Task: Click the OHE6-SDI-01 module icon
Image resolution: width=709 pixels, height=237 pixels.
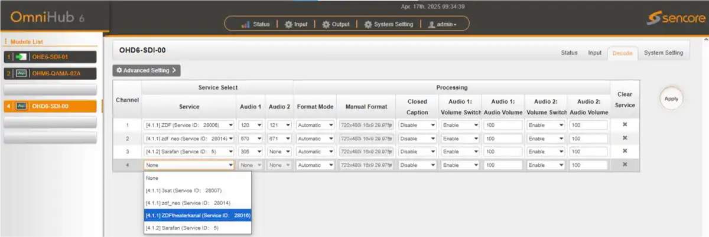Action: coord(21,57)
